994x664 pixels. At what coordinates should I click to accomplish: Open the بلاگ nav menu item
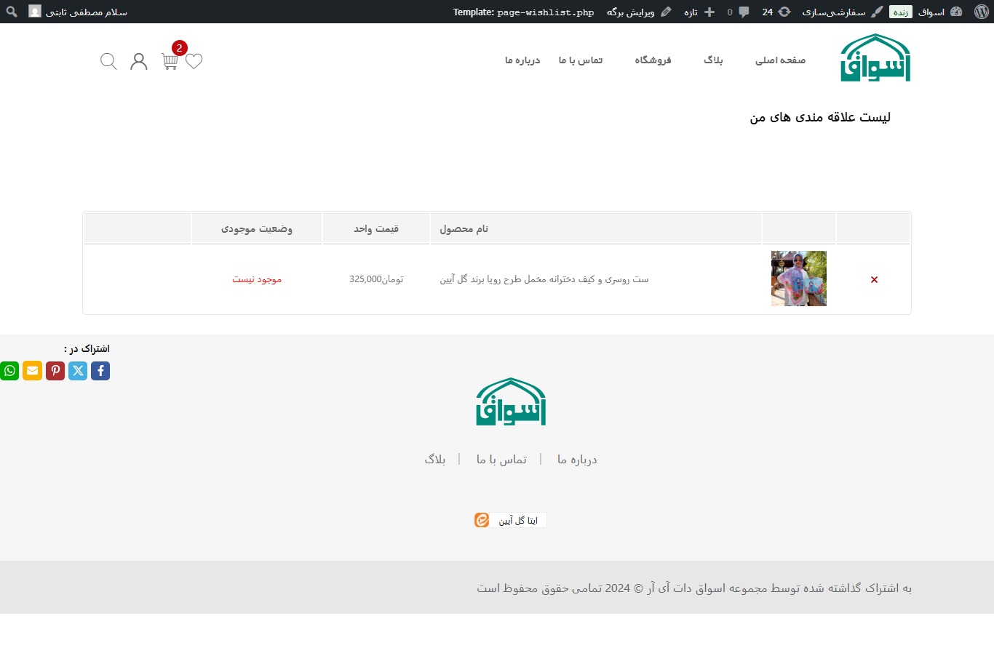(712, 60)
